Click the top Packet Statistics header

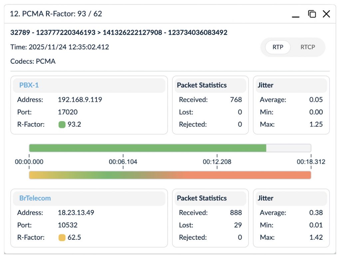click(202, 85)
